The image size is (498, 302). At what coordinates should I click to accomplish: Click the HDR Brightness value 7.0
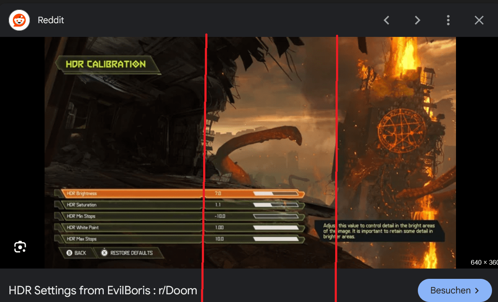click(x=218, y=193)
